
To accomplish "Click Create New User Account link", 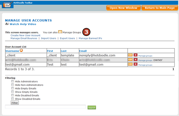I will tap(25, 35).
